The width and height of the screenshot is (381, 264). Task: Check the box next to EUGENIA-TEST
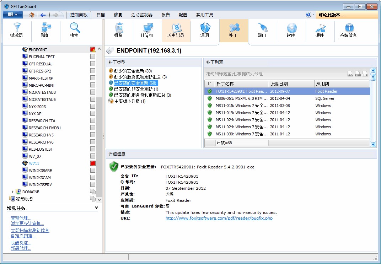point(92,56)
